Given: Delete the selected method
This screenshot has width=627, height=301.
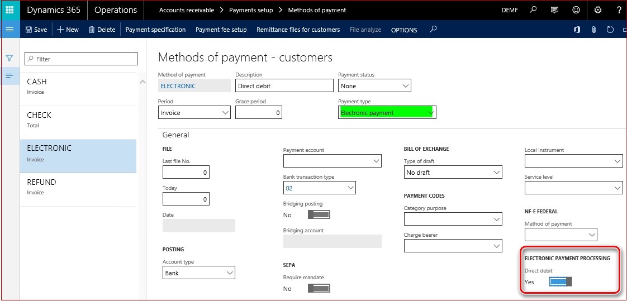Looking at the screenshot, I should point(102,30).
